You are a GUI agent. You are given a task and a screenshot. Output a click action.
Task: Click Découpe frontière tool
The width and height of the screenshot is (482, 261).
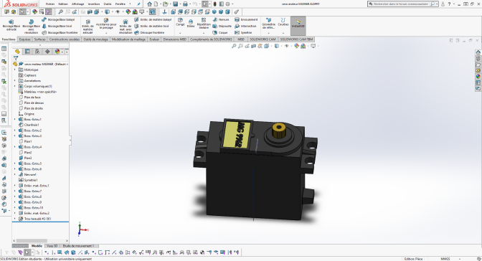(x=149, y=32)
